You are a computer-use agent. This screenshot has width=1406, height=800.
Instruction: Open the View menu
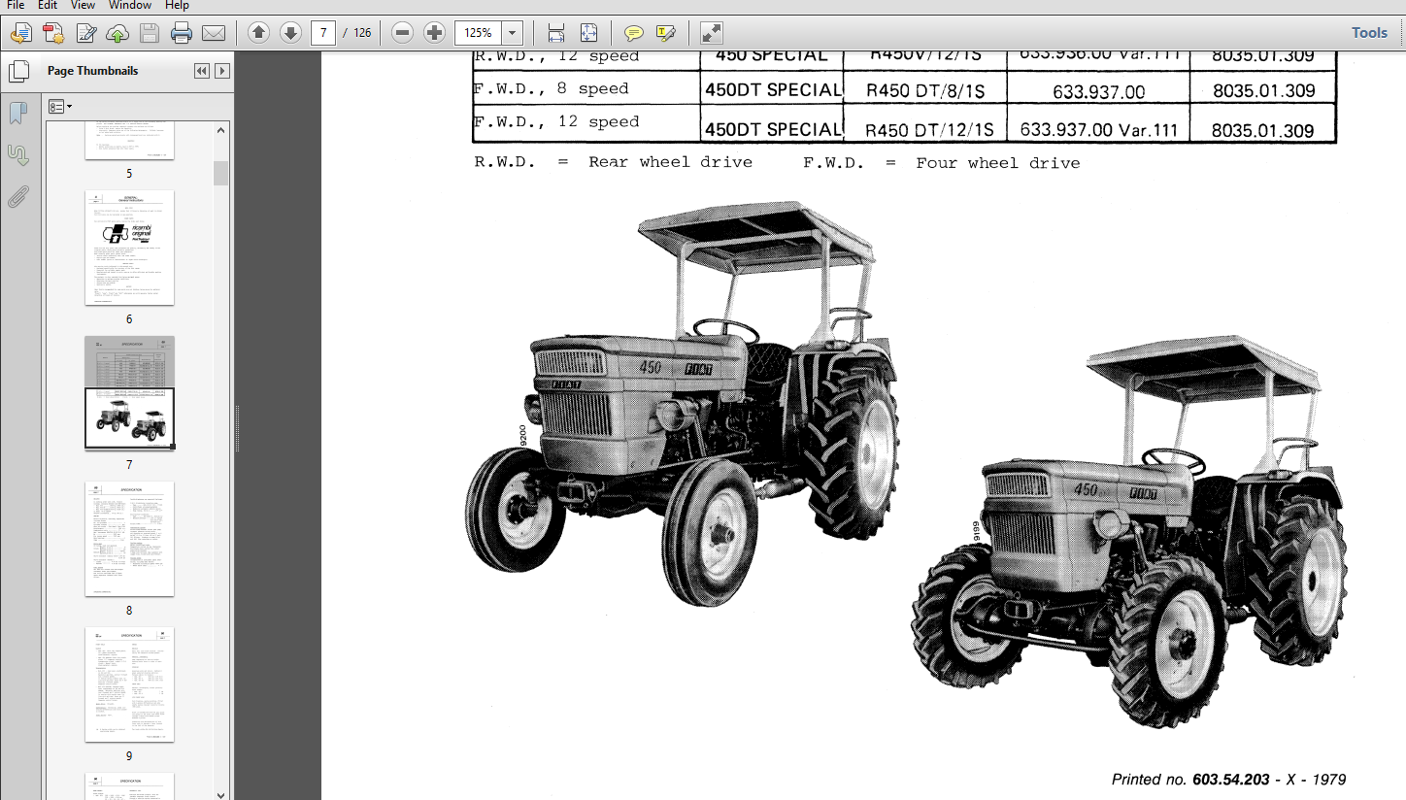[83, 5]
